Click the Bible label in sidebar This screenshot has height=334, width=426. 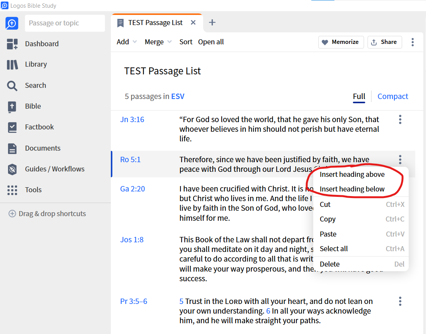pyautogui.click(x=33, y=106)
